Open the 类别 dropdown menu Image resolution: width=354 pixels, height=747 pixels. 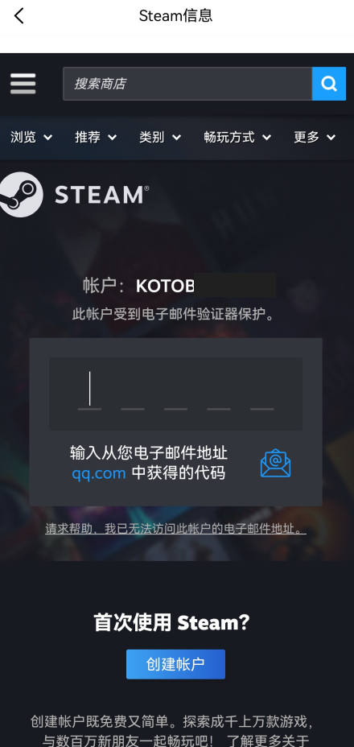point(160,137)
